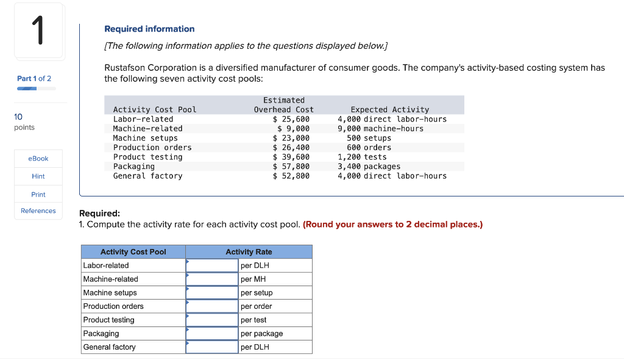Open the Hint for this question
The height and width of the screenshot is (360, 624).
click(38, 176)
